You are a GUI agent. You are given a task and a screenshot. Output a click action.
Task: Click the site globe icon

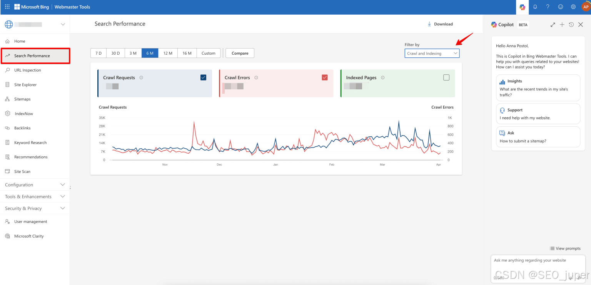[8, 24]
